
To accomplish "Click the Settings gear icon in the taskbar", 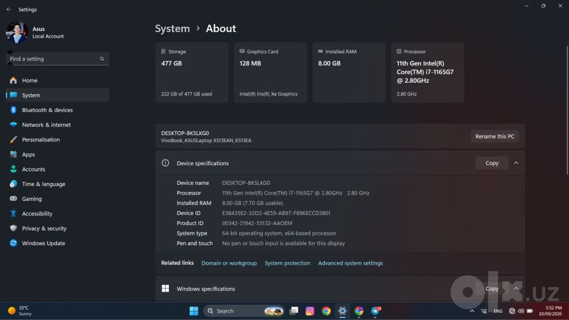I will click(342, 311).
